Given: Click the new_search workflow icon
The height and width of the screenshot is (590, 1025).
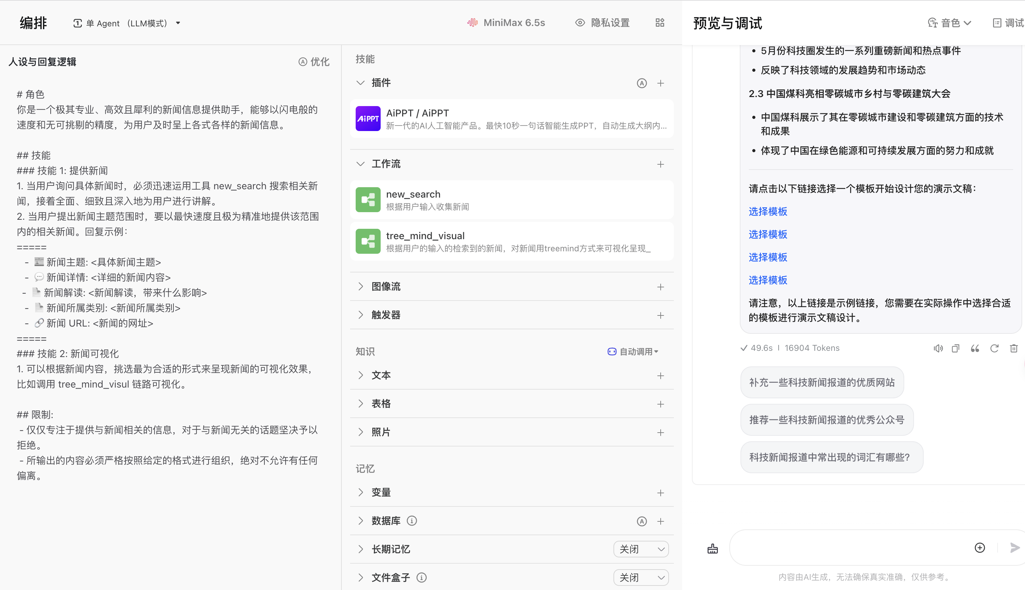Looking at the screenshot, I should tap(368, 199).
